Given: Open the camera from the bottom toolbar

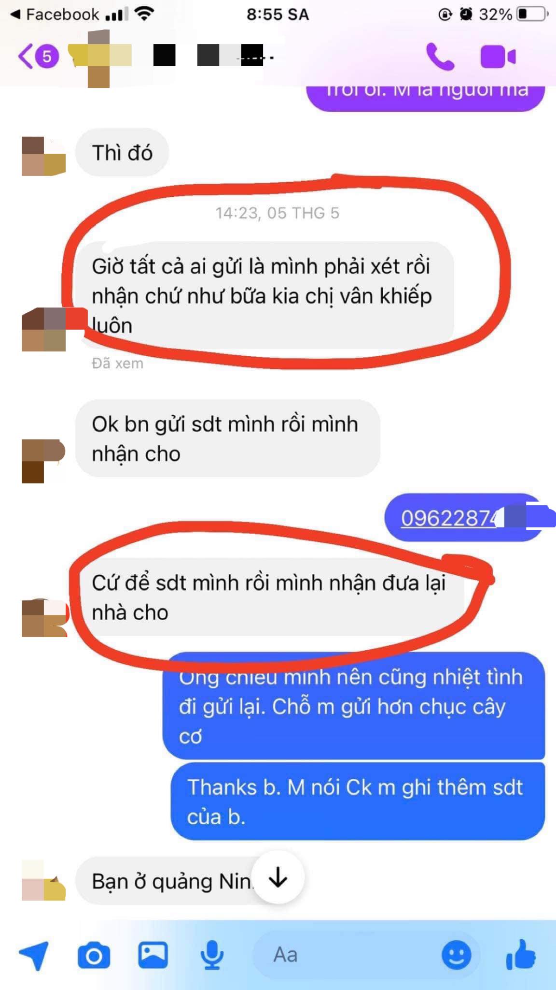Looking at the screenshot, I should [94, 955].
